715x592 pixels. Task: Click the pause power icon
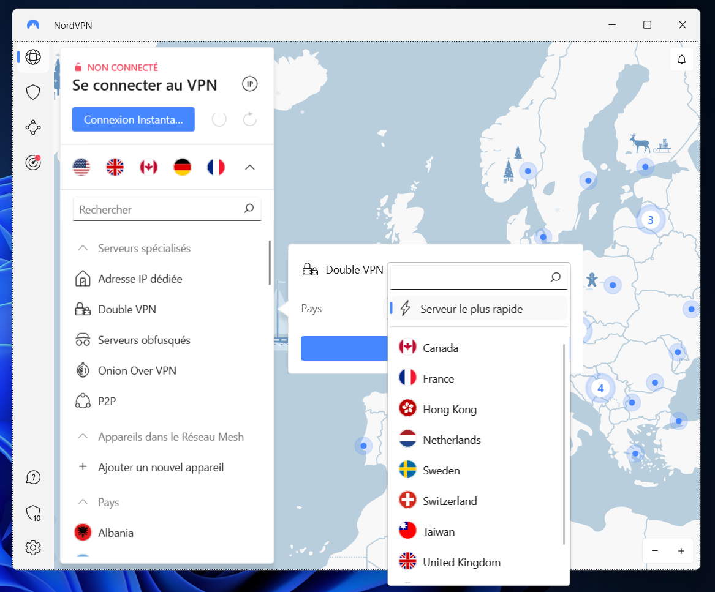[x=219, y=119]
